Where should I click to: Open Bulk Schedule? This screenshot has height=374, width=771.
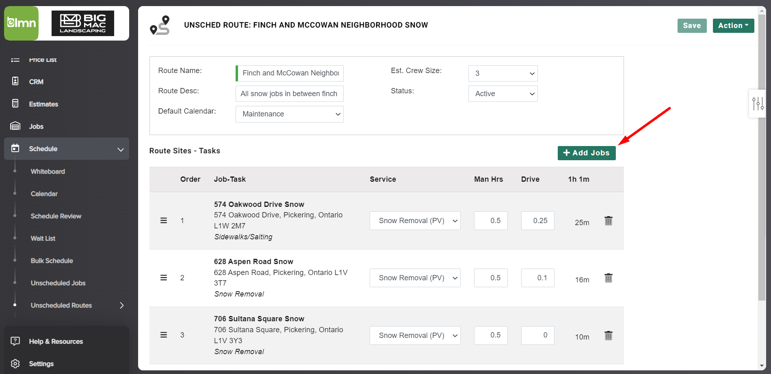click(x=52, y=261)
